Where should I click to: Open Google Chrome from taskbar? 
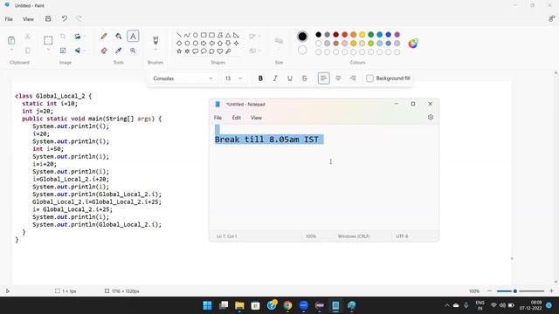click(x=287, y=305)
